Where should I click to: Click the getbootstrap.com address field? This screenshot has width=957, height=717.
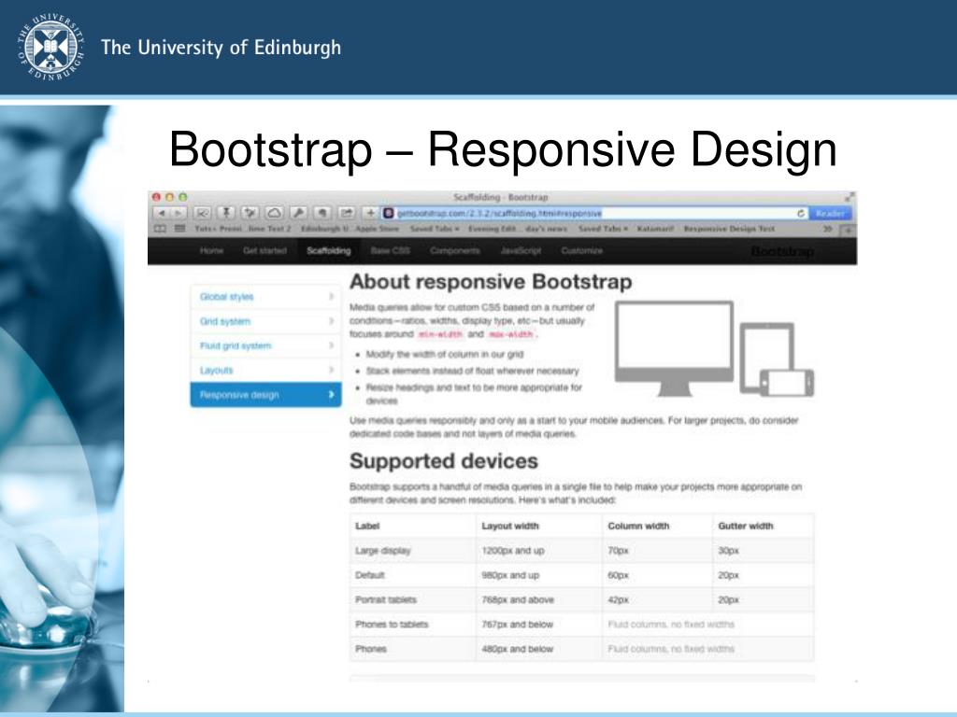coord(595,214)
